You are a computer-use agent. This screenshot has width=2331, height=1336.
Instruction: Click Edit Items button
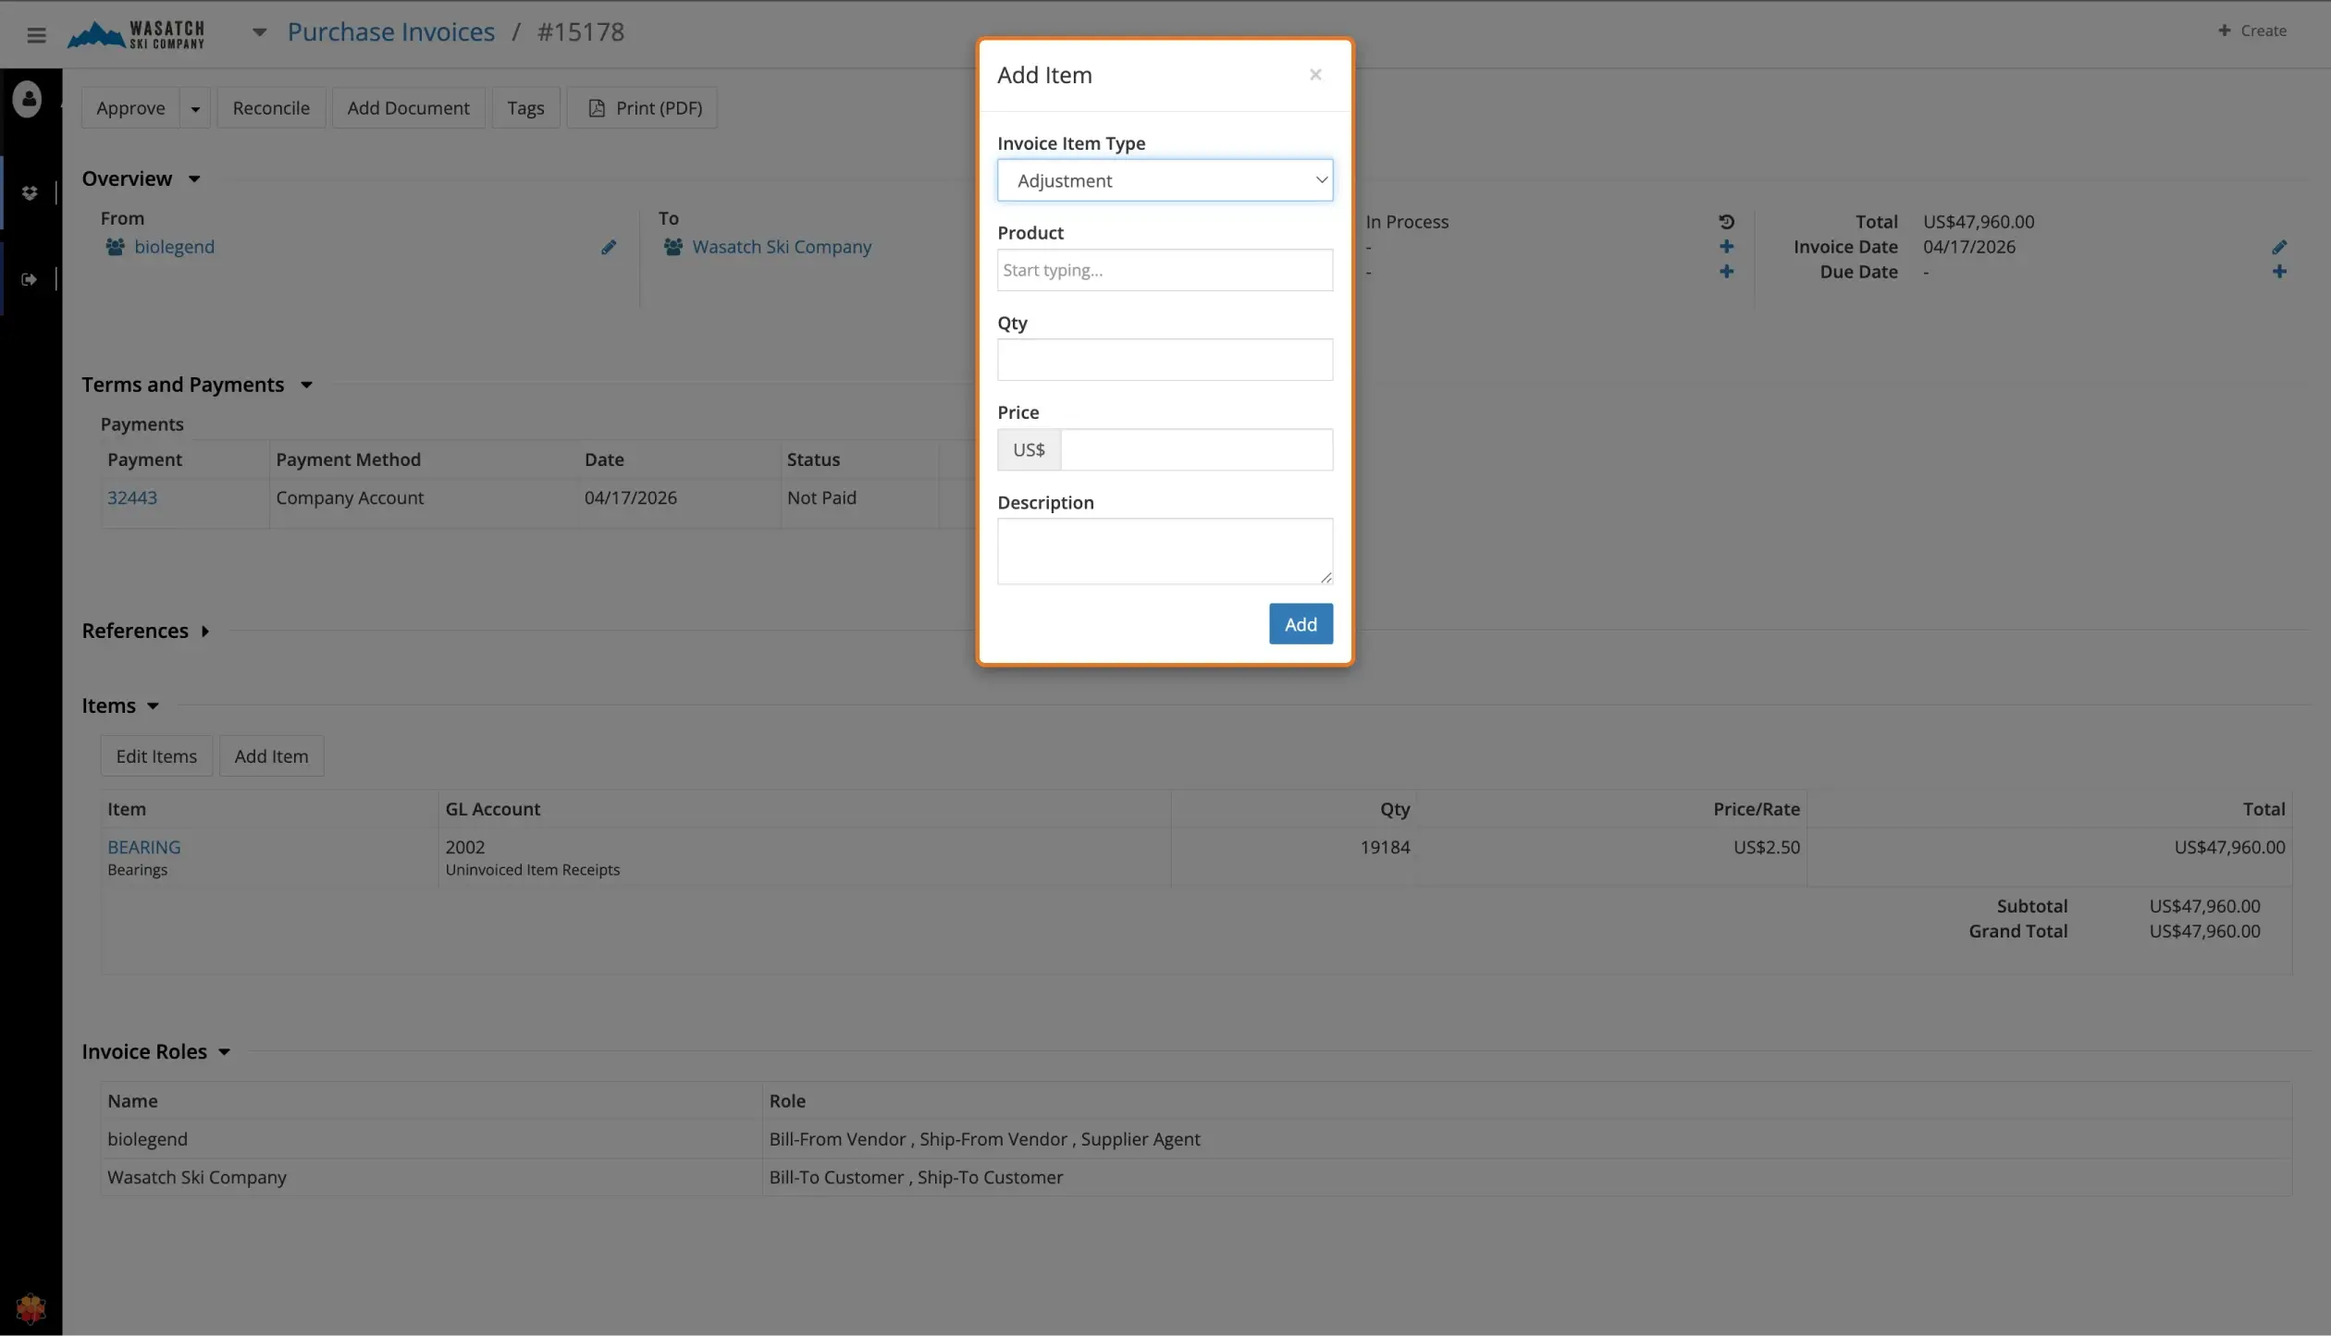pos(156,756)
